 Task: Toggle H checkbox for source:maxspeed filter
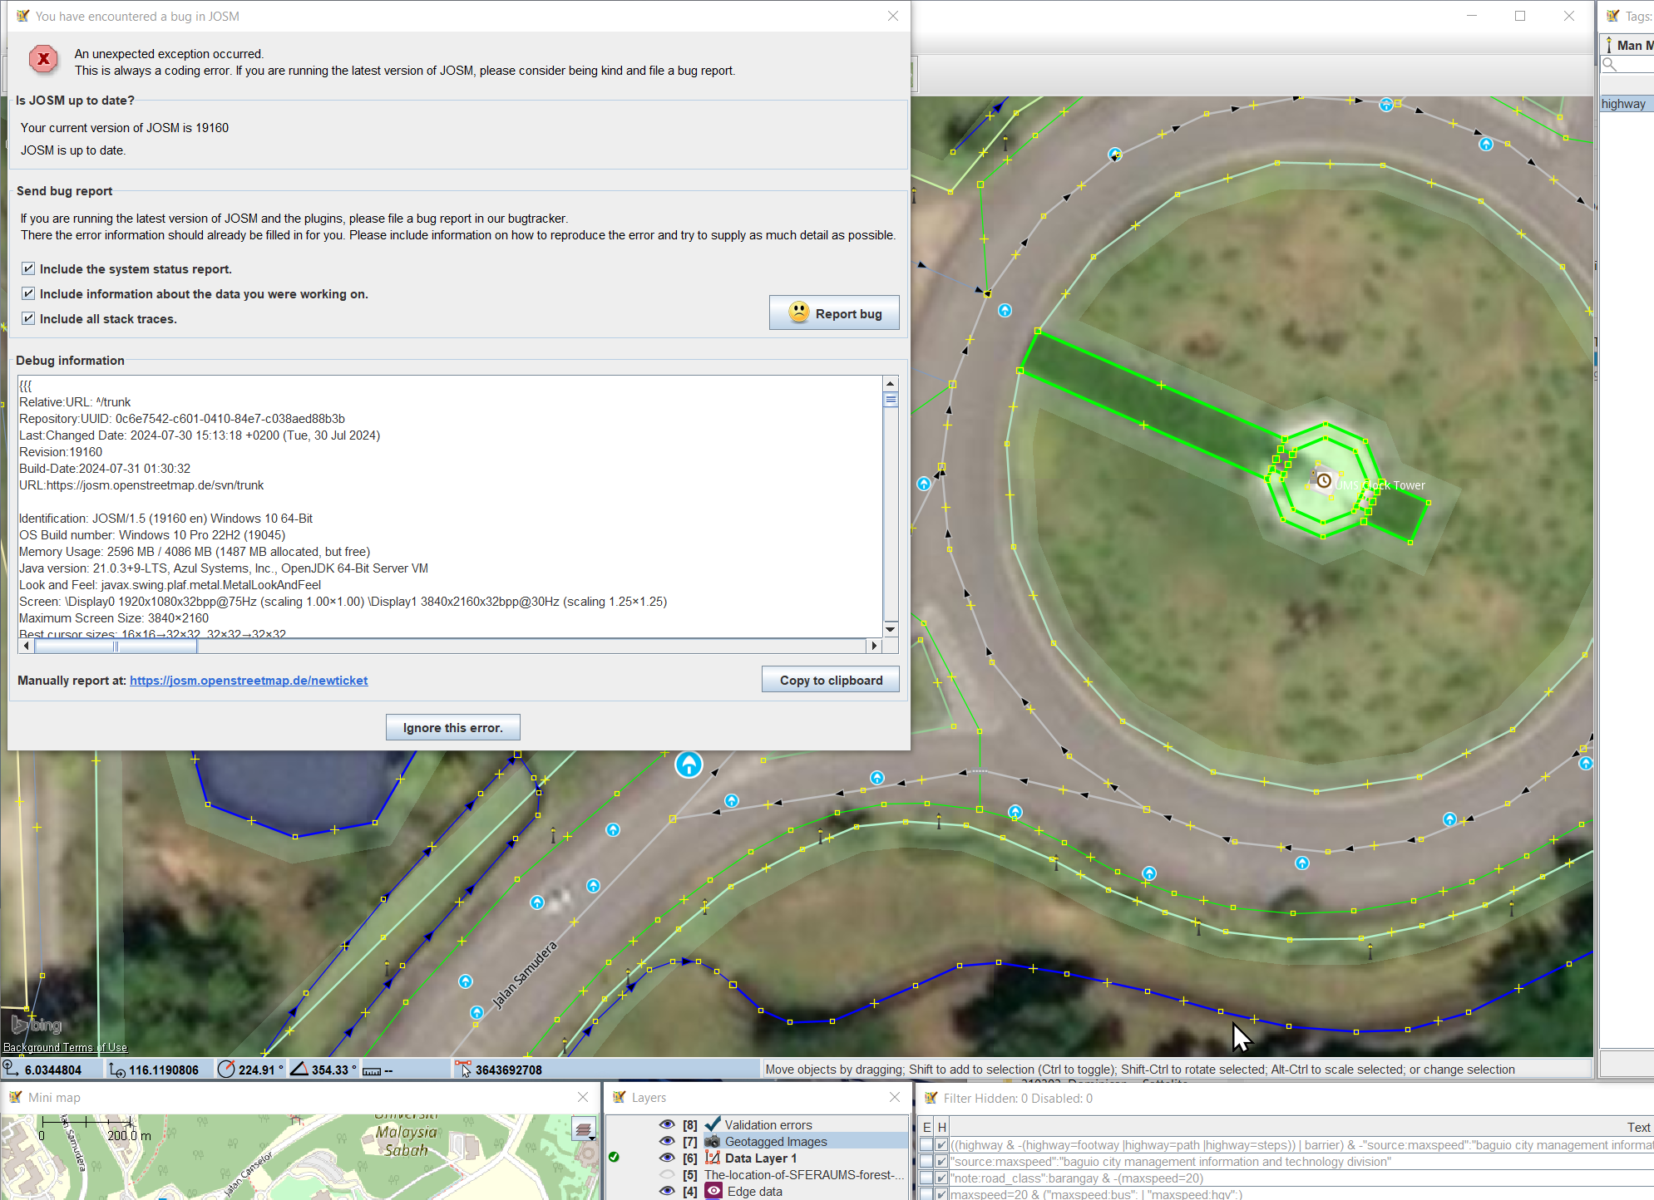[x=941, y=1162]
